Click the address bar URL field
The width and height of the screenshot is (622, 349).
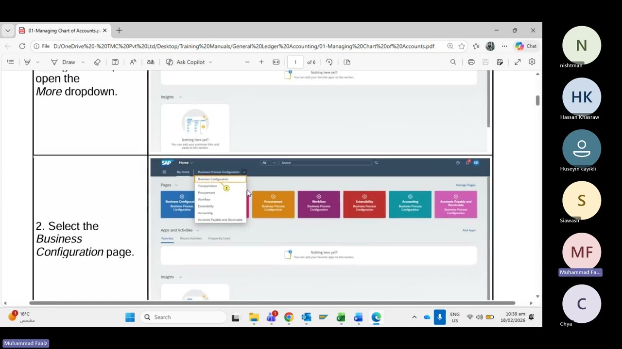244,46
